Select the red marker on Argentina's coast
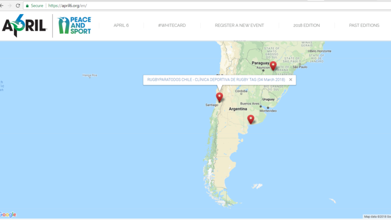This screenshot has height=220, width=391. 251,119
